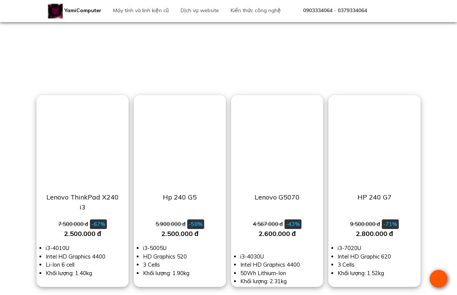Viewport: 457px width, 295px height.
Task: Select HP 240 G7 product image area
Action: click(374, 142)
